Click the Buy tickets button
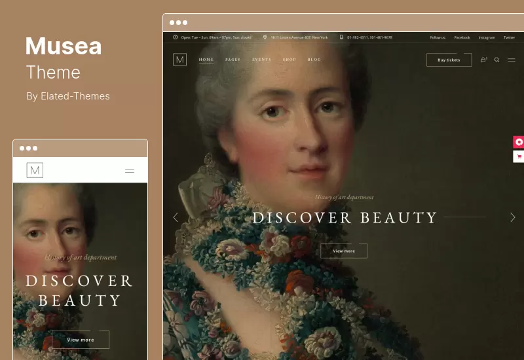 coord(449,60)
